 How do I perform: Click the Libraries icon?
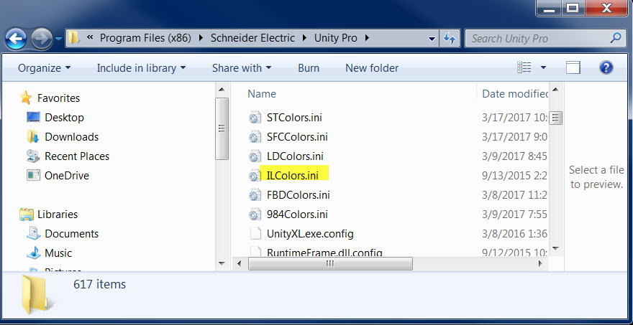(x=26, y=215)
